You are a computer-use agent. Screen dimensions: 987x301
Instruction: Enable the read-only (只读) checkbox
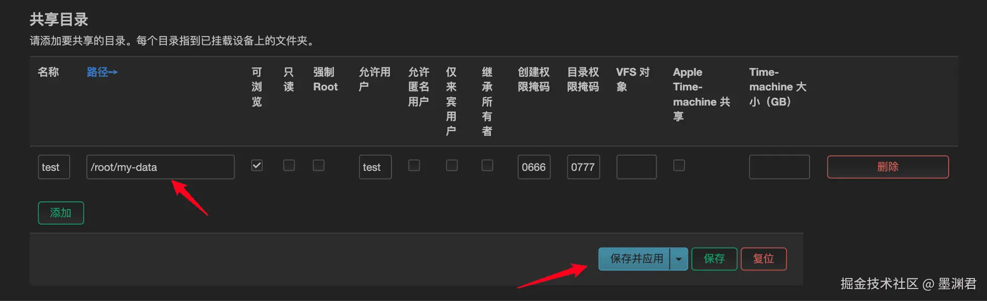coord(289,166)
